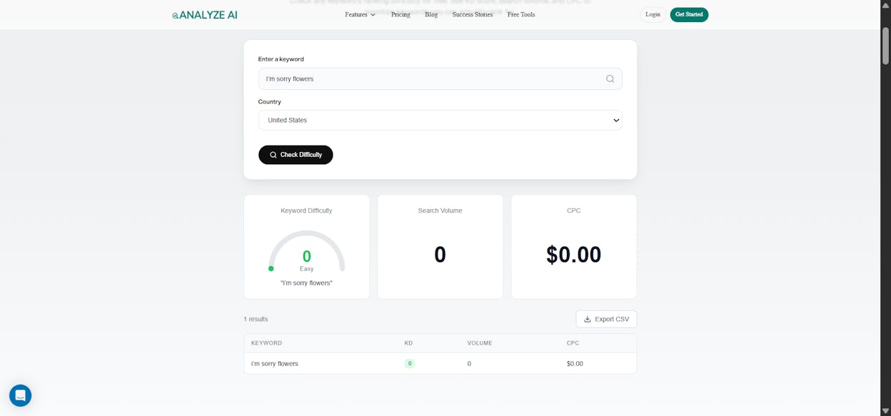The height and width of the screenshot is (416, 891).
Task: Click the KD column header
Action: (x=408, y=343)
